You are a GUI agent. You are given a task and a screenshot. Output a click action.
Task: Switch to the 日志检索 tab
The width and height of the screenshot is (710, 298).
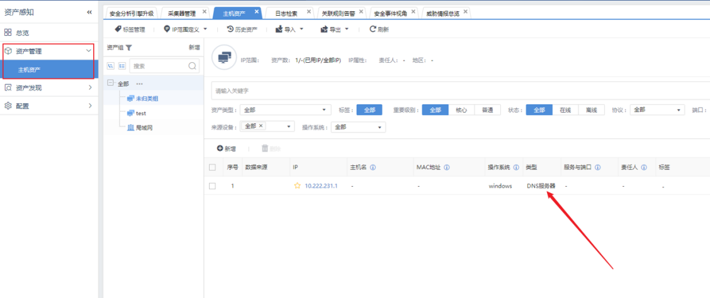(x=286, y=13)
